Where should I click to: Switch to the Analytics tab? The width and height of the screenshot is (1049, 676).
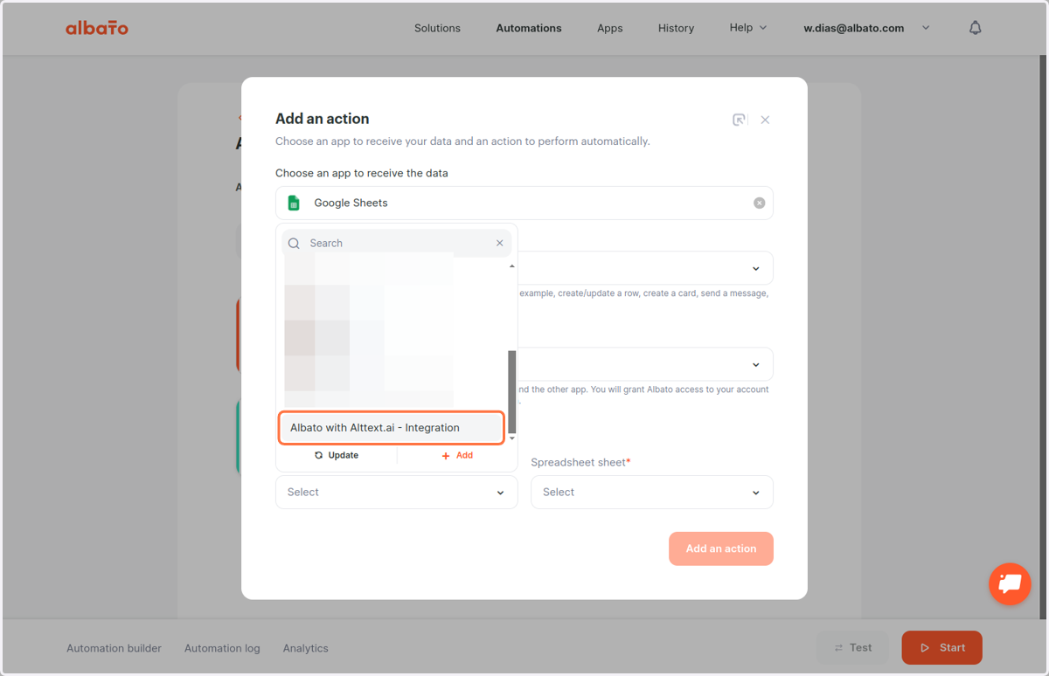pos(306,648)
